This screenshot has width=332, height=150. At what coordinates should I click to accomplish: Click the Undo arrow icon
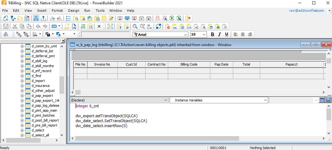(38, 26)
